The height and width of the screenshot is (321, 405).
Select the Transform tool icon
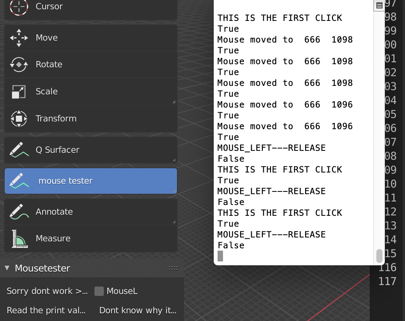click(x=19, y=119)
